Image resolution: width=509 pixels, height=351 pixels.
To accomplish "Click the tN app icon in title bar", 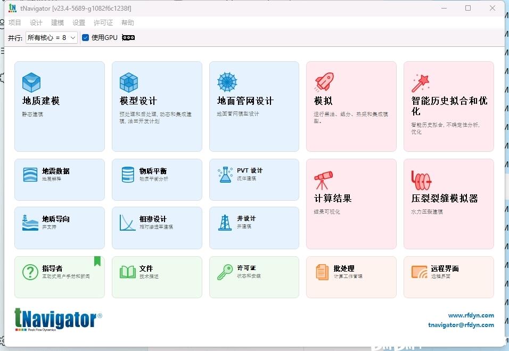I will click(x=12, y=8).
